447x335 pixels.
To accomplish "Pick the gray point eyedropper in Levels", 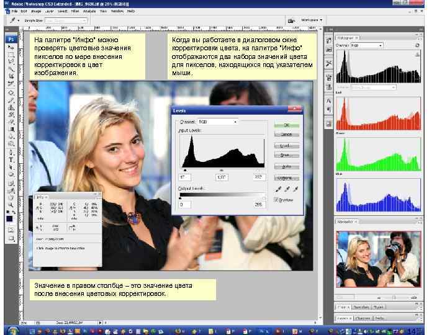I will [287, 189].
